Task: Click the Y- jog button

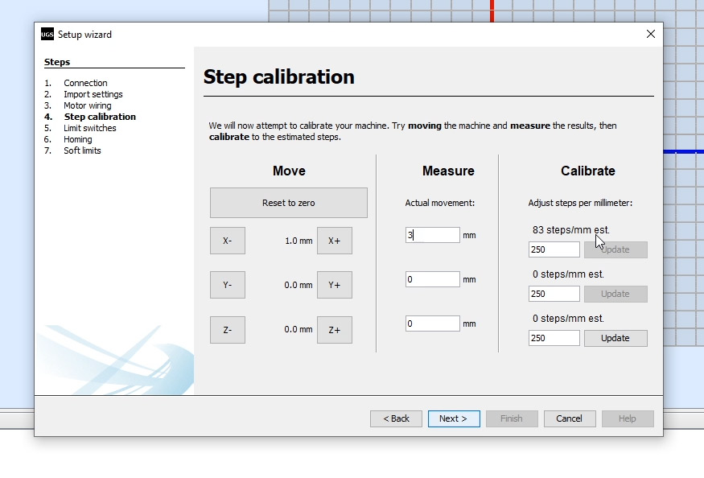Action: pyautogui.click(x=227, y=284)
